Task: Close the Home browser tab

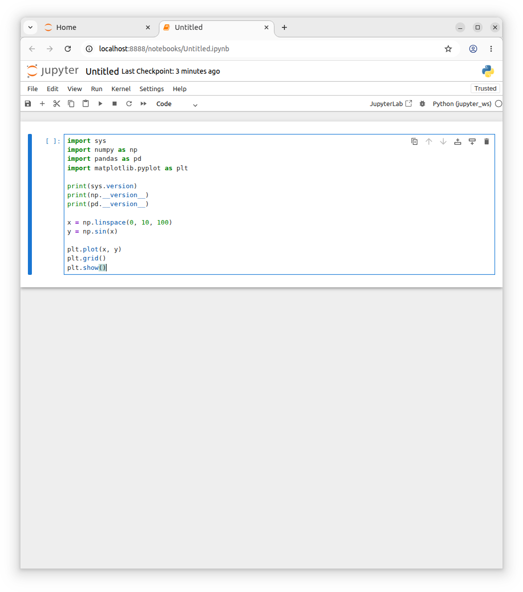Action: tap(148, 27)
